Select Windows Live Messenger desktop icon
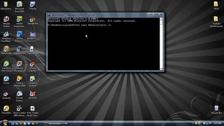224x126 pixels. pyautogui.click(x=6, y=37)
